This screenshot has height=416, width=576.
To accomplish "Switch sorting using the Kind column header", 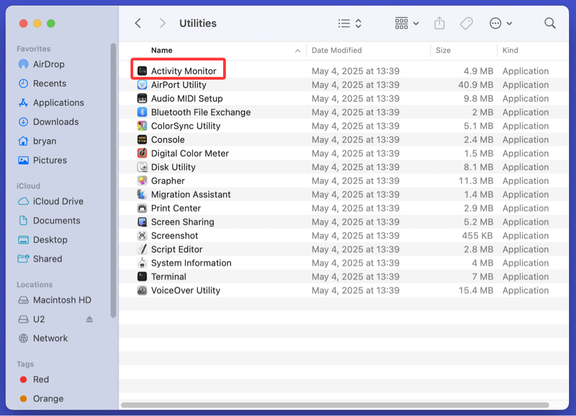I will tap(510, 50).
